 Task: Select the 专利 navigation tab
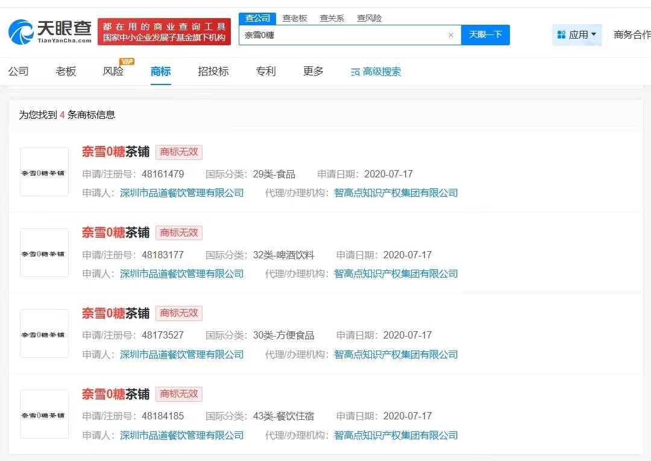pyautogui.click(x=266, y=71)
